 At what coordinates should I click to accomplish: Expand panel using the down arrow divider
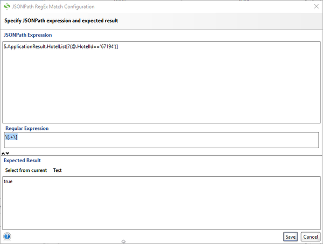8,154
